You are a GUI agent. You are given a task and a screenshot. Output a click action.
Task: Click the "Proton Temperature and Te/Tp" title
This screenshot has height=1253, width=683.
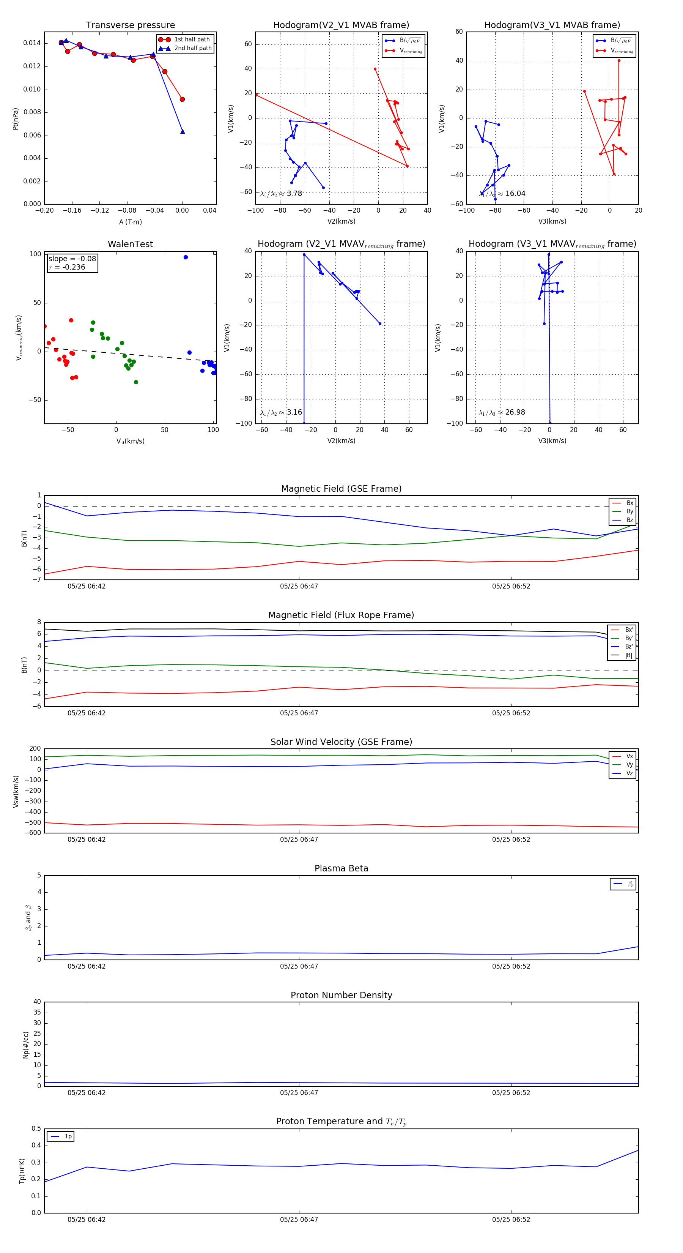(341, 1122)
